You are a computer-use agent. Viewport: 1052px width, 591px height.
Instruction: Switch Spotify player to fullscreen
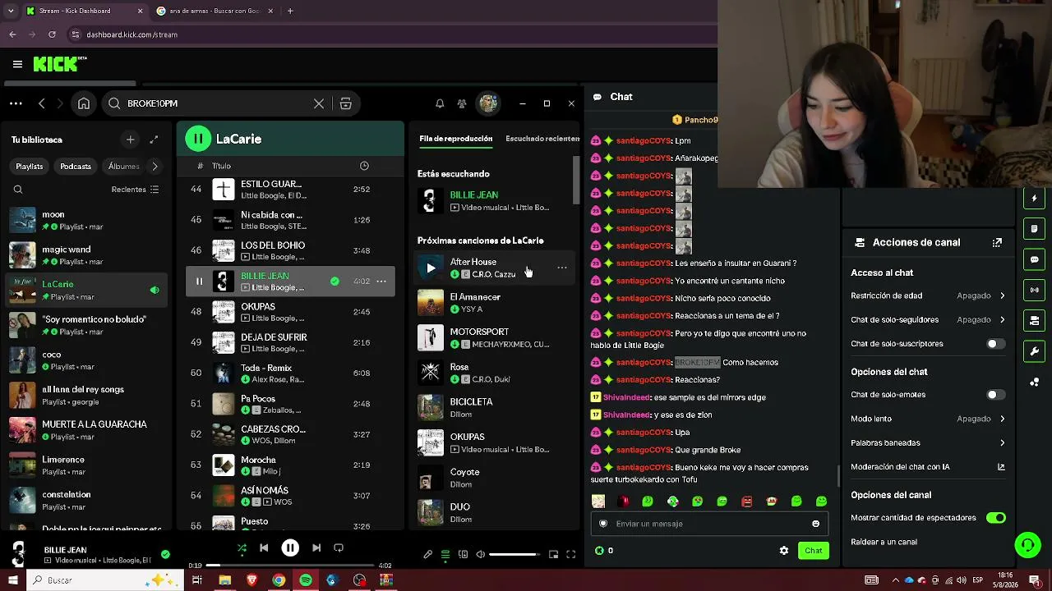[571, 555]
